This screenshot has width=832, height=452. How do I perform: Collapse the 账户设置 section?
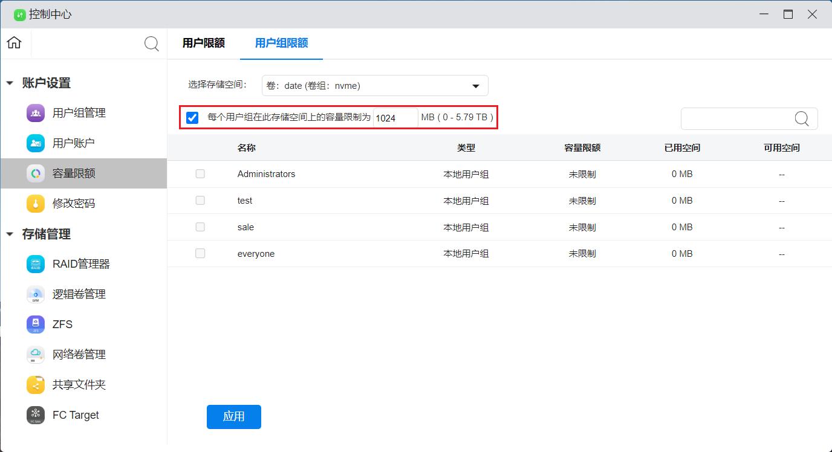pos(10,83)
